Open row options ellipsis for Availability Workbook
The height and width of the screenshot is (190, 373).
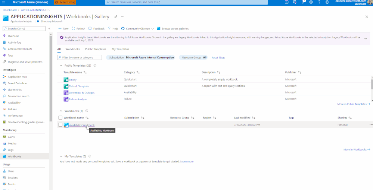click(371, 124)
